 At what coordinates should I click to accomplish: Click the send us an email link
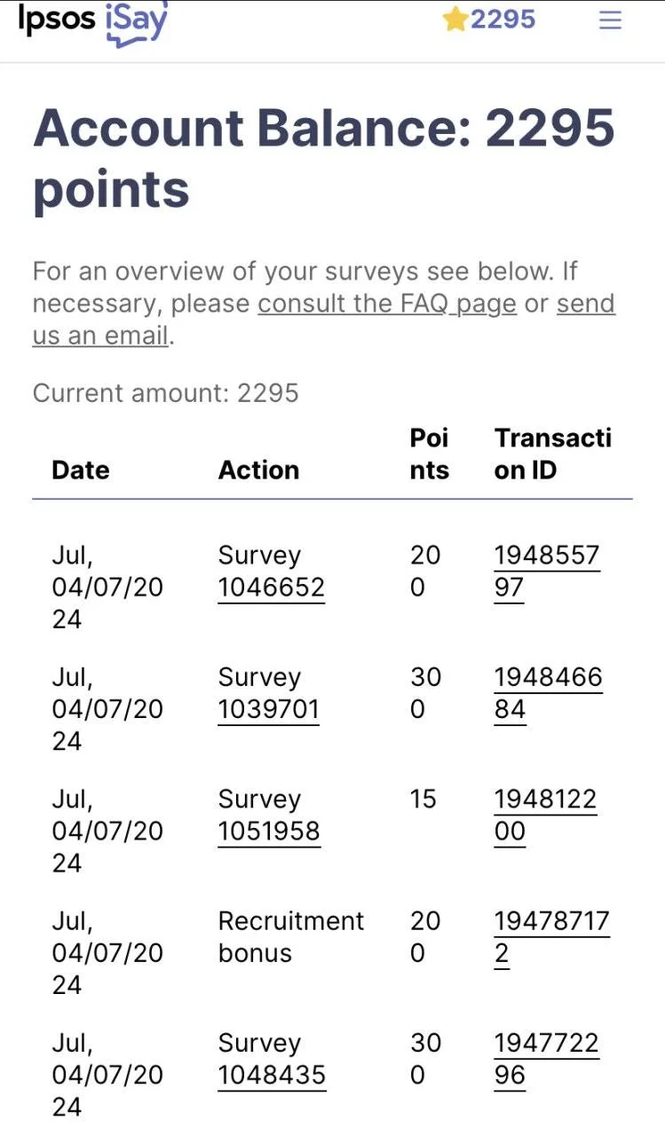tap(324, 319)
